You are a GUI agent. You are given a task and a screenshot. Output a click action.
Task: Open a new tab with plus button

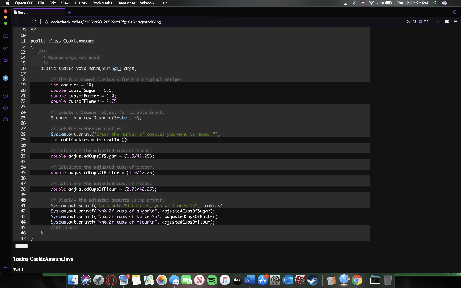70,13
